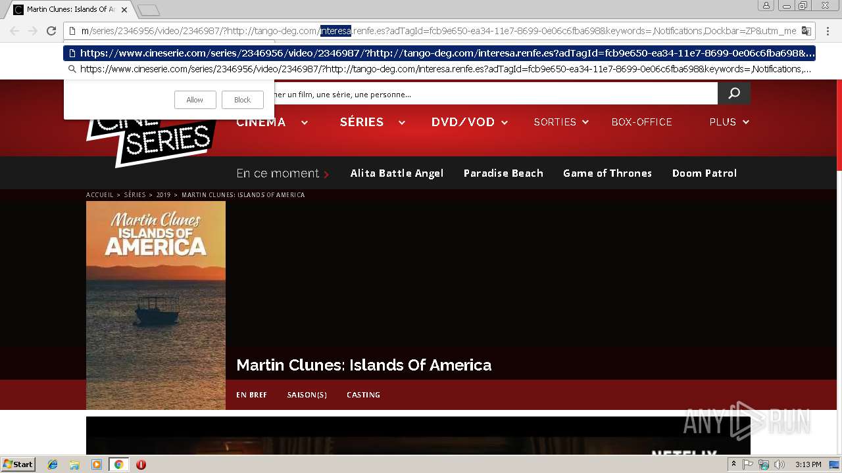Go to ACCUEIL in the breadcrumb
842x473 pixels.
coord(100,195)
